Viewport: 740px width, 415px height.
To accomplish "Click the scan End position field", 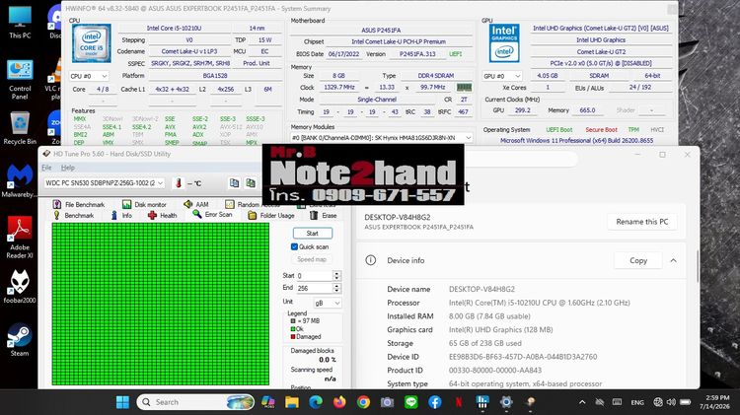I will pyautogui.click(x=314, y=288).
